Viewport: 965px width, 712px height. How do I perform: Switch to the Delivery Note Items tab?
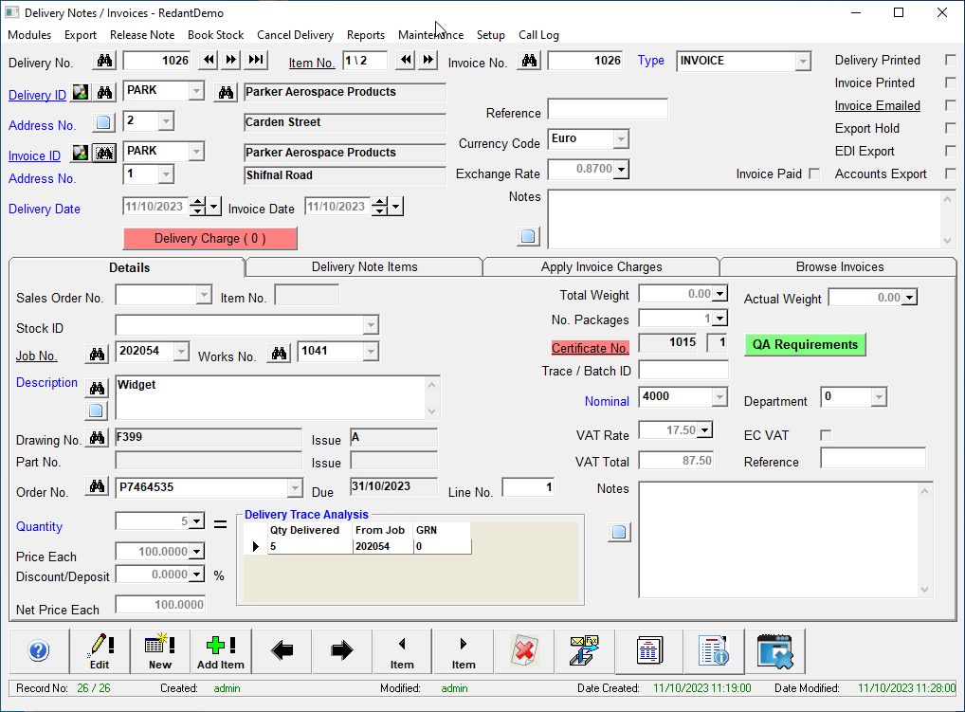coord(363,266)
